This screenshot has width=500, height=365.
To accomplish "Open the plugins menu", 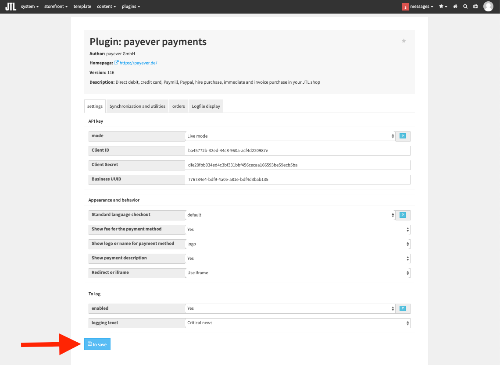I will (x=131, y=7).
